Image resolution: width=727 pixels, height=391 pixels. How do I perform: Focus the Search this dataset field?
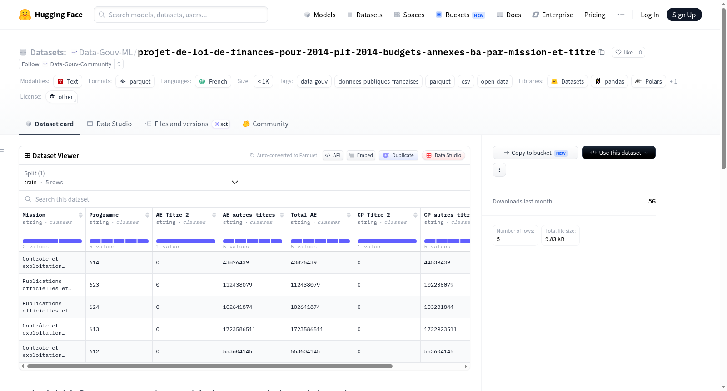[244, 199]
